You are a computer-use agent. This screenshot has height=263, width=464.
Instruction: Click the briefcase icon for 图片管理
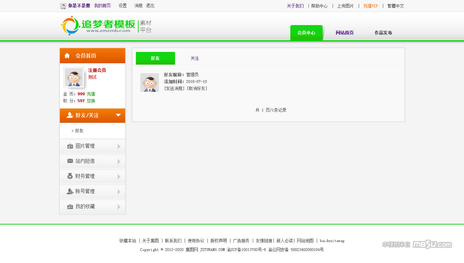point(70,146)
